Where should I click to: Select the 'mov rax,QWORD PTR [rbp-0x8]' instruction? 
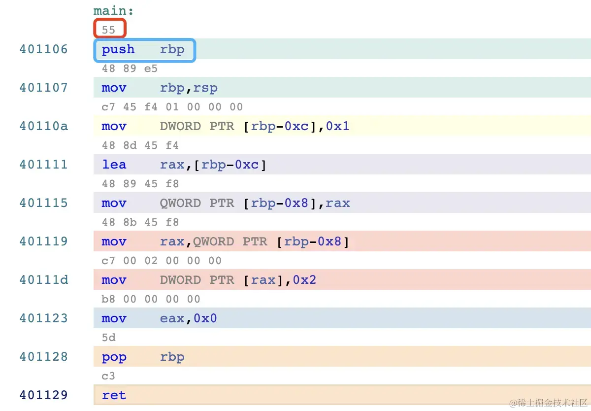(226, 241)
